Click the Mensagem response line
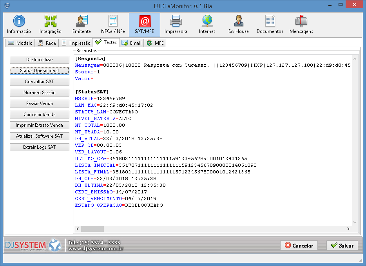Screen dimensions: 366x266 213,65
